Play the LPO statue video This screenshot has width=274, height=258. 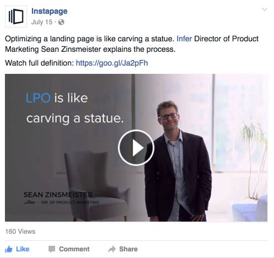[136, 148]
